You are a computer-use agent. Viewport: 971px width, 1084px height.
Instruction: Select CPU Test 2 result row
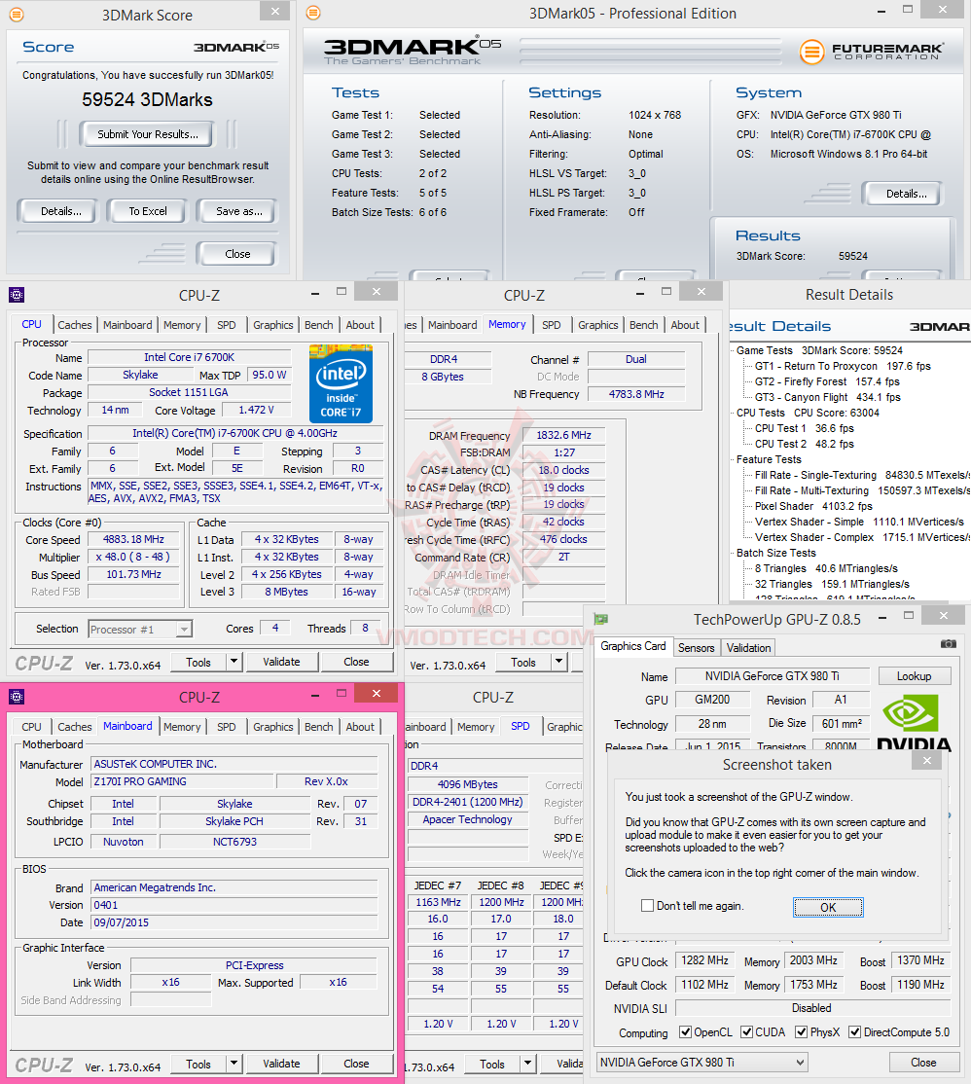(x=804, y=444)
